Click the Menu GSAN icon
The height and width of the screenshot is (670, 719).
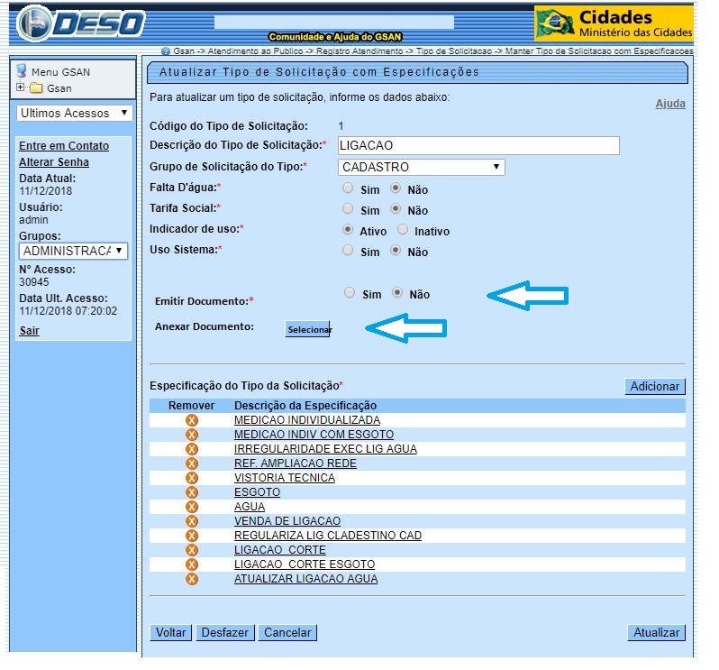22,71
